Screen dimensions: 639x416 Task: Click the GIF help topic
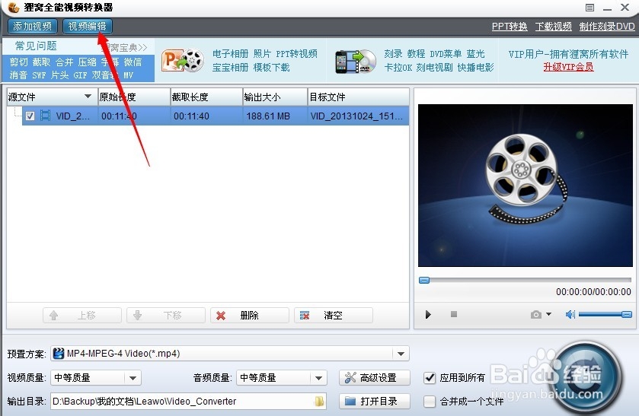point(80,75)
